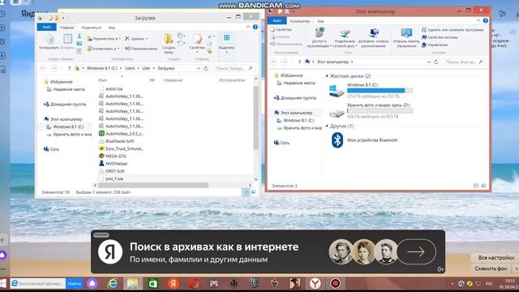Open Копировать в dropdown in Загрузки
Screen dimensions: 519x292
(x=103, y=49)
